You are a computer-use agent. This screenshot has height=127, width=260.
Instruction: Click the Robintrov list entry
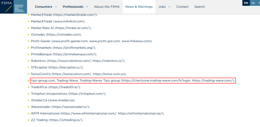click(78, 61)
